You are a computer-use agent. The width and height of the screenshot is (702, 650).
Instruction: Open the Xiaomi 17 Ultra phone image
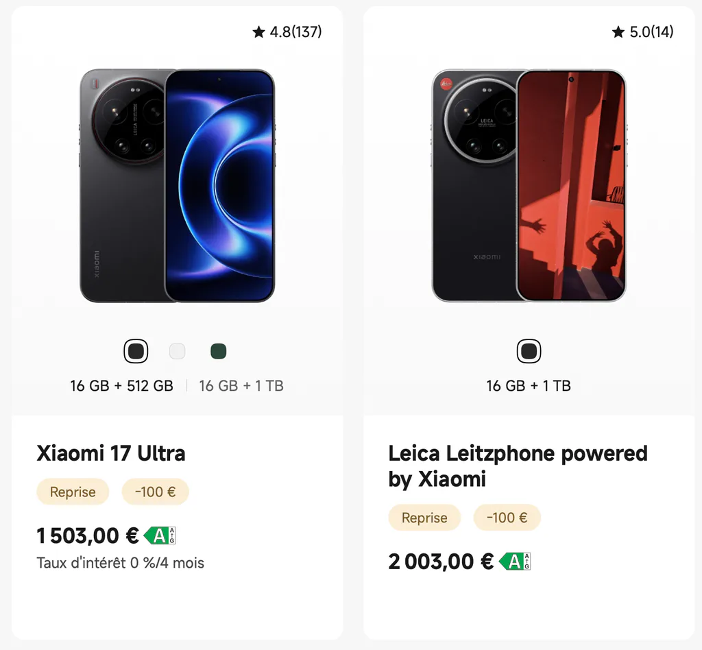pos(178,186)
